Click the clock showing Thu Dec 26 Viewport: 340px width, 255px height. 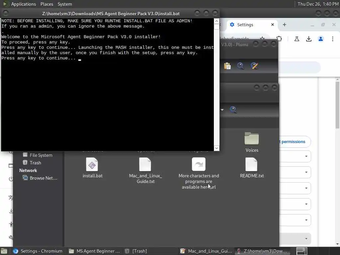pyautogui.click(x=318, y=4)
